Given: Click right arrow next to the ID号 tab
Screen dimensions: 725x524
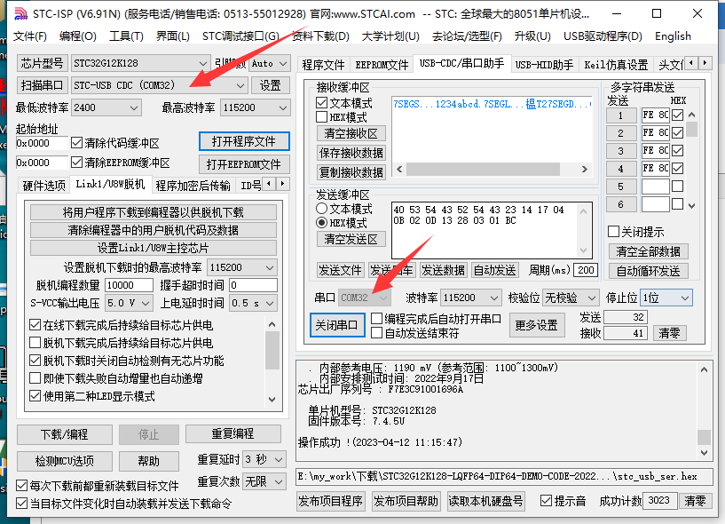Looking at the screenshot, I should [283, 184].
